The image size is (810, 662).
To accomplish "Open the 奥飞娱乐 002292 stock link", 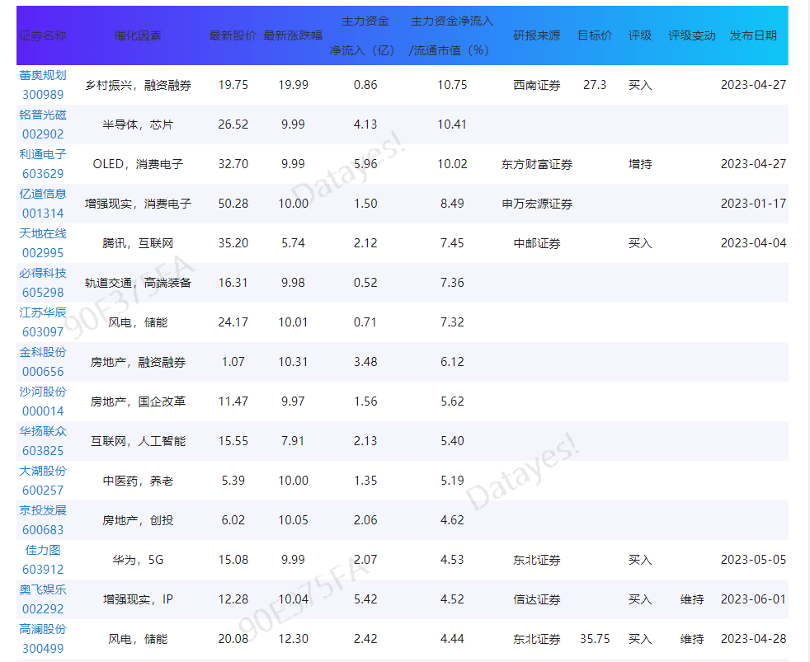I will (43, 599).
